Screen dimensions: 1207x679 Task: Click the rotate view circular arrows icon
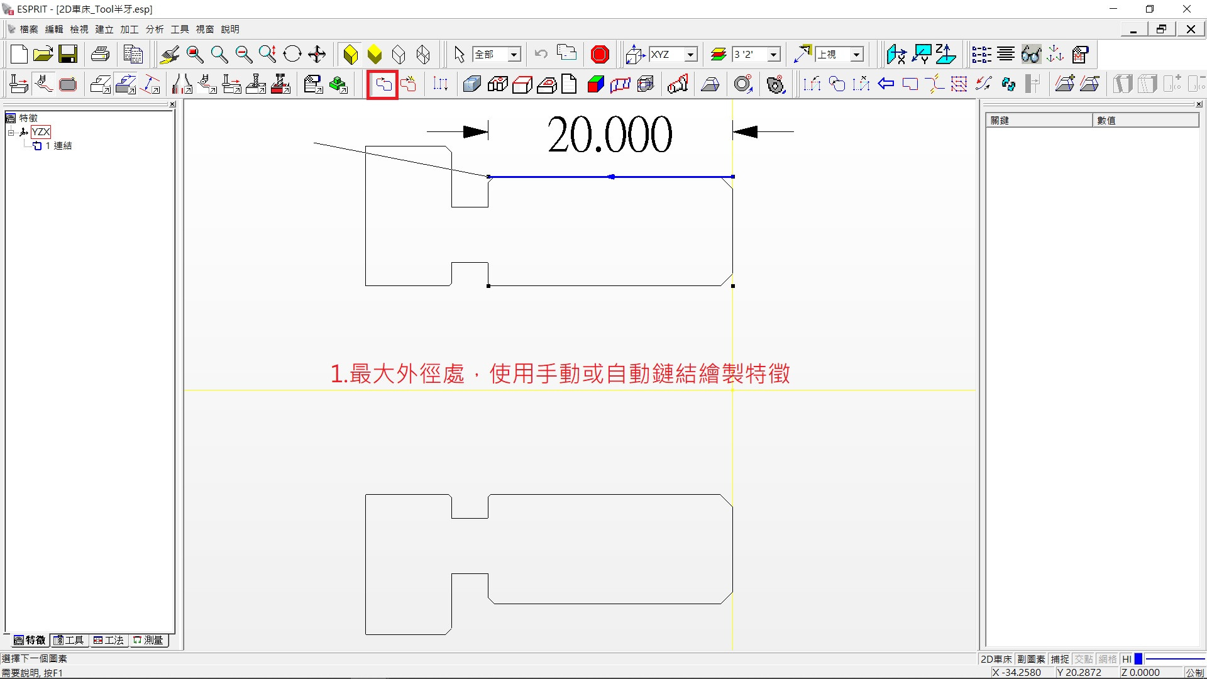coord(292,55)
